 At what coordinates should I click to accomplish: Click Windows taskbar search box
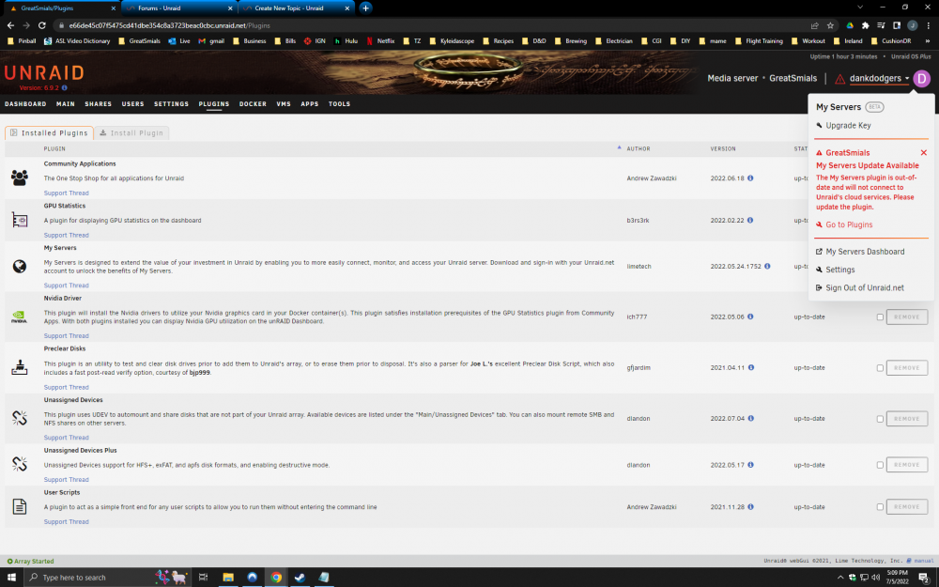click(x=108, y=578)
